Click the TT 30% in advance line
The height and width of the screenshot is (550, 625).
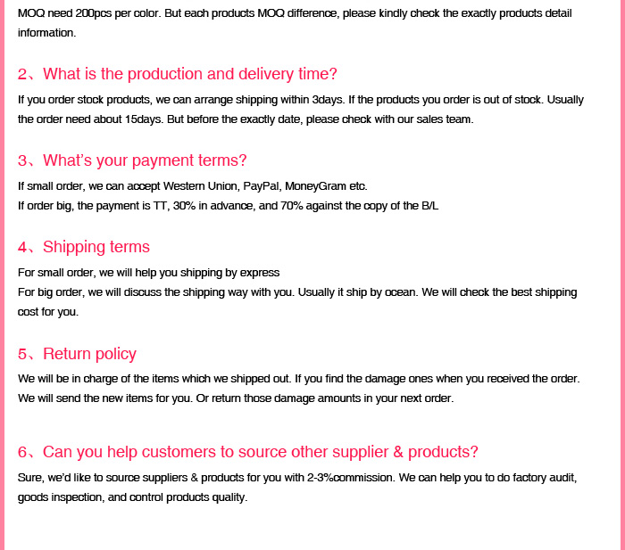[228, 206]
